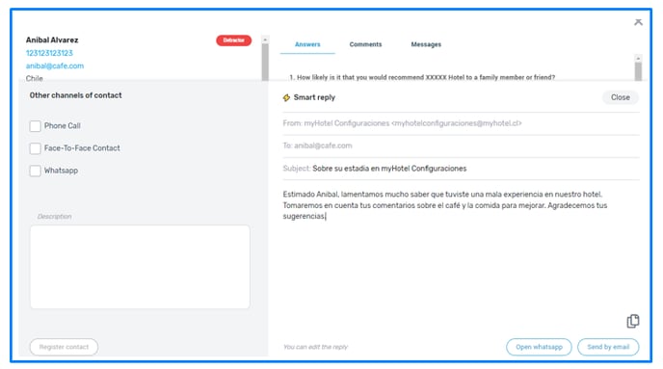Click the answers panel scrollbar thumb

[x=638, y=71]
